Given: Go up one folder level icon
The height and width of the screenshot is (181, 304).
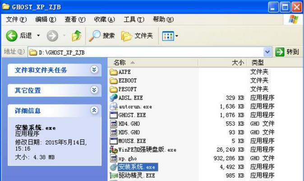Looking at the screenshot, I should 77,36.
